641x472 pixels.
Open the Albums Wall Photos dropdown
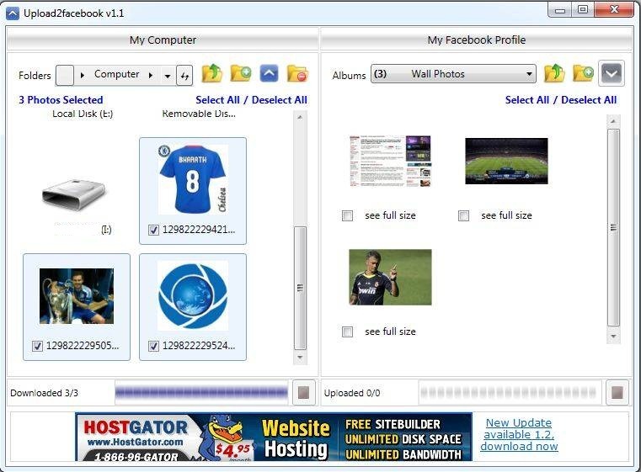pos(453,74)
